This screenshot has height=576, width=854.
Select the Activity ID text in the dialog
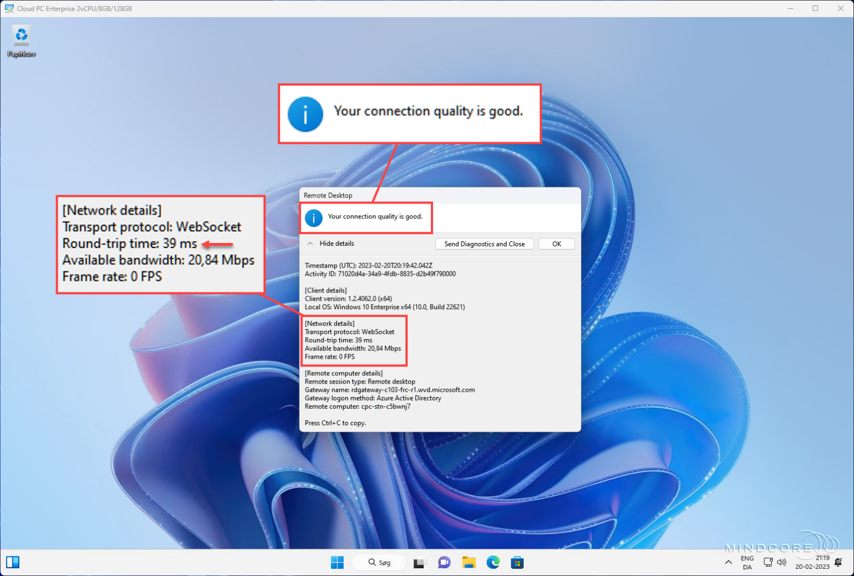[x=380, y=274]
